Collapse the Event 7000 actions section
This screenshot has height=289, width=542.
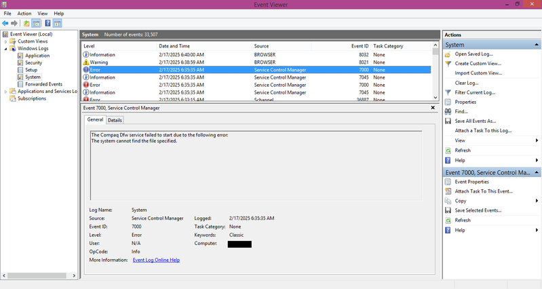point(537,172)
